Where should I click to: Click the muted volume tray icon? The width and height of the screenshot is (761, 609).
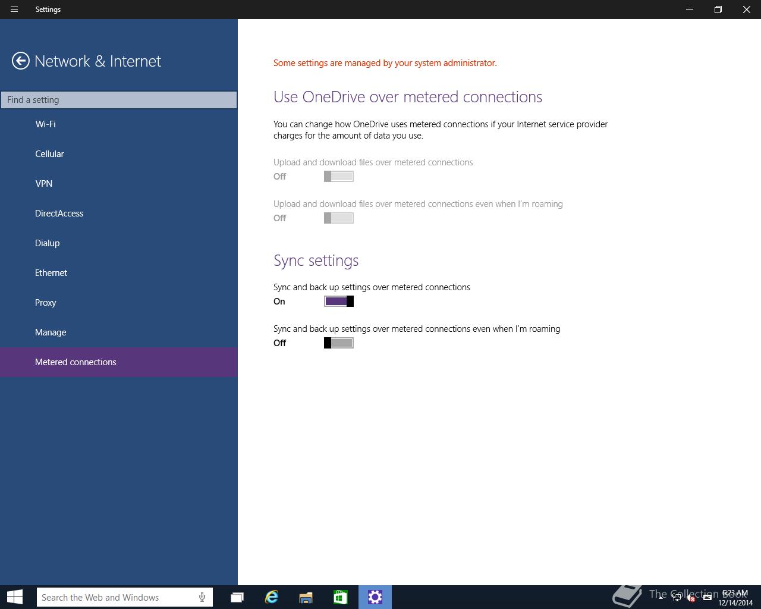coord(691,598)
